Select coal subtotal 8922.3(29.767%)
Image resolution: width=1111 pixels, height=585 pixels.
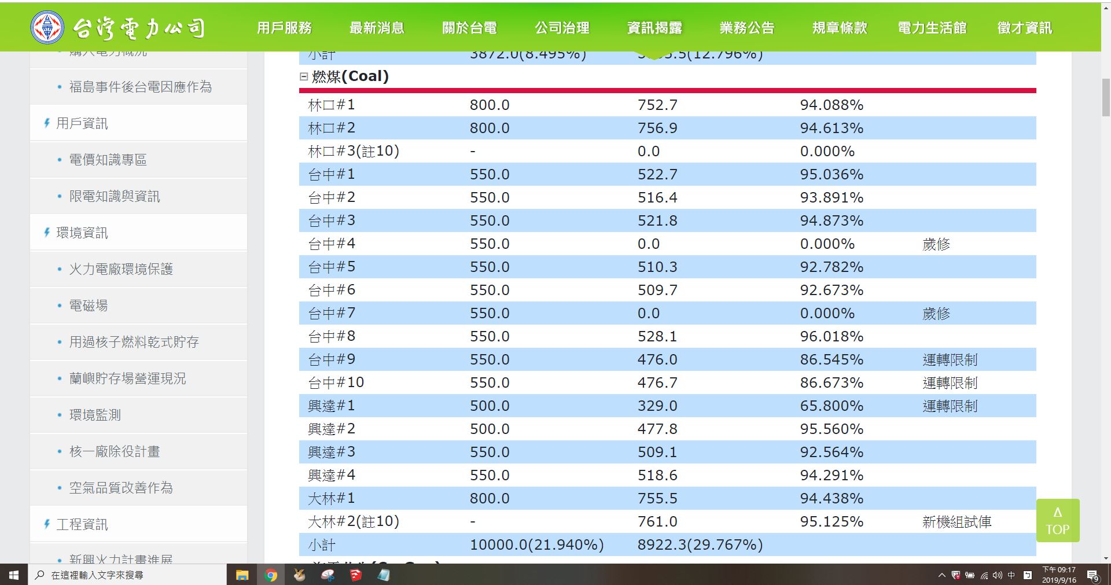pyautogui.click(x=700, y=544)
